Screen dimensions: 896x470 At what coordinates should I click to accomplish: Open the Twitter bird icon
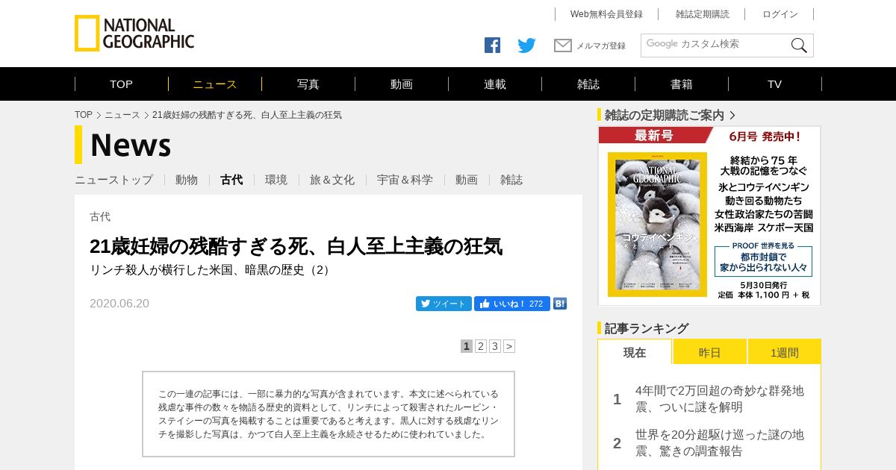pyautogui.click(x=527, y=46)
